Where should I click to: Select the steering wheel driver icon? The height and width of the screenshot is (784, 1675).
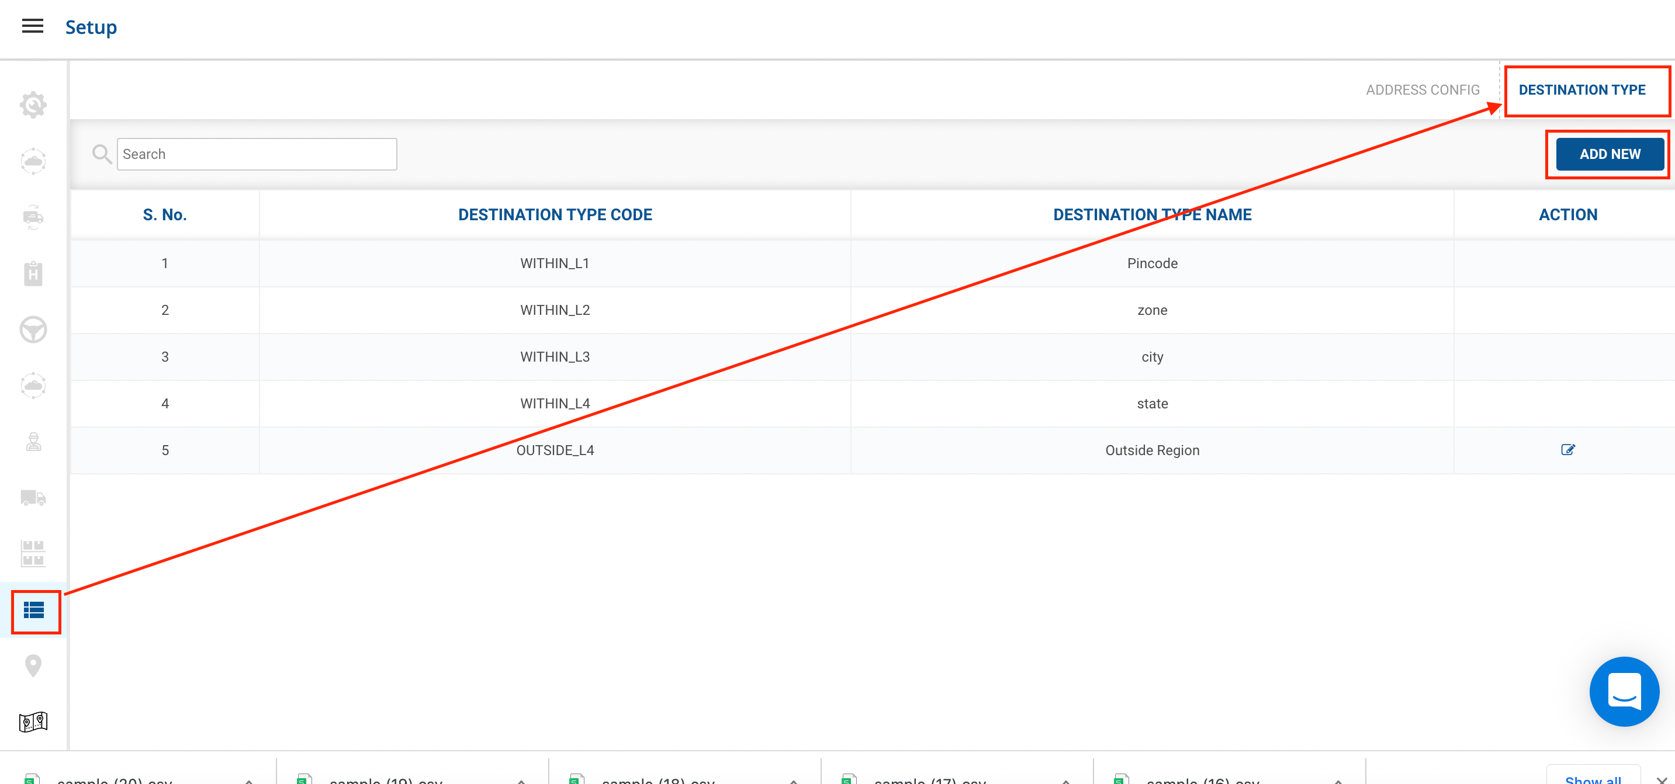(33, 329)
